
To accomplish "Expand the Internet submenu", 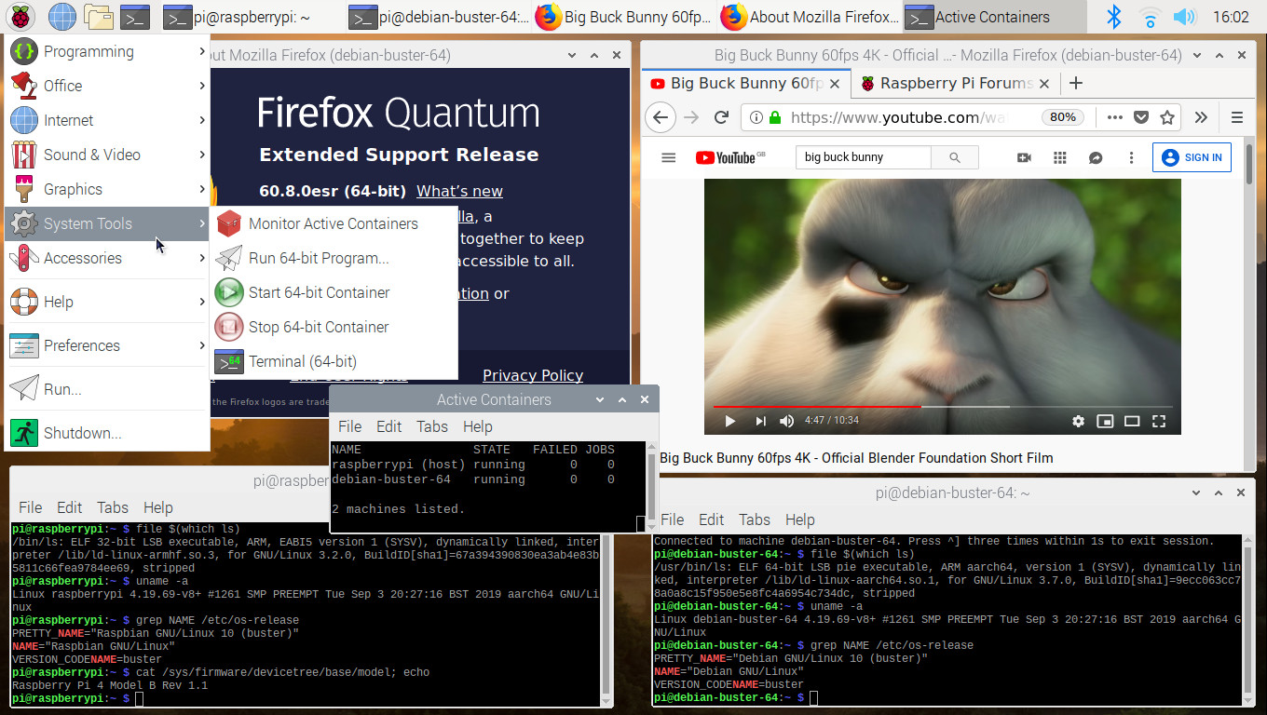I will click(107, 120).
